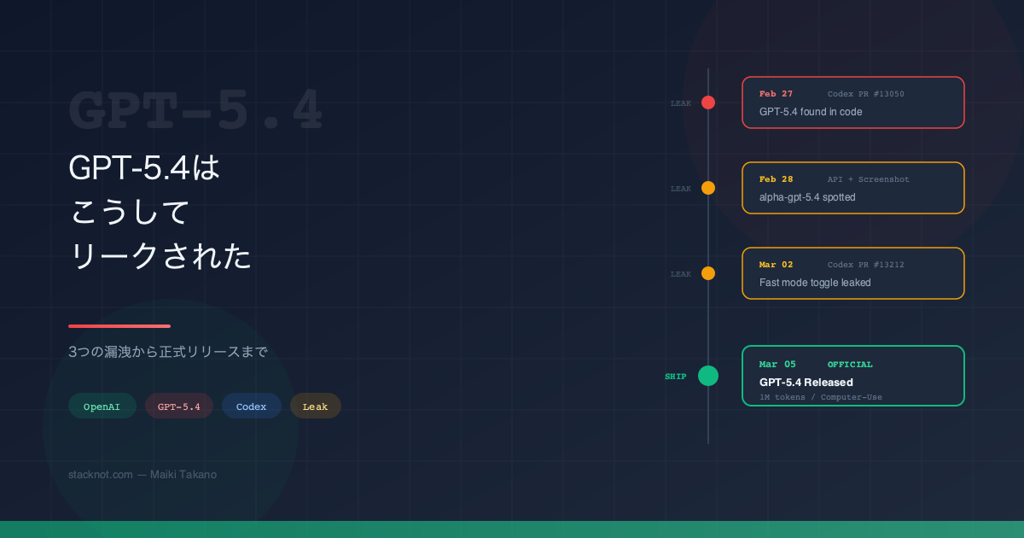Select the orange timeline dot for Feb 28

tap(708, 188)
